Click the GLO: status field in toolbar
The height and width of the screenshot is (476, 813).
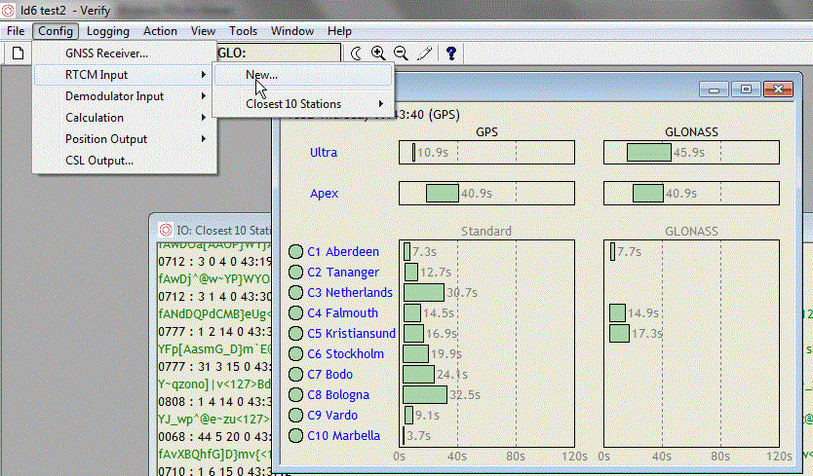[x=279, y=54]
